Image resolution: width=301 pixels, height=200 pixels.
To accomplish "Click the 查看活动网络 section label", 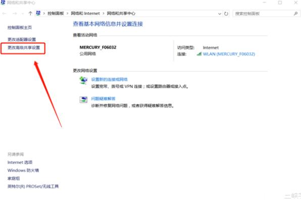I will pos(85,35).
